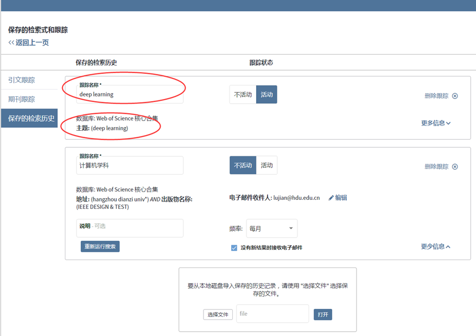Click delete icon for deep learning alert
The height and width of the screenshot is (336, 476).
pos(455,96)
